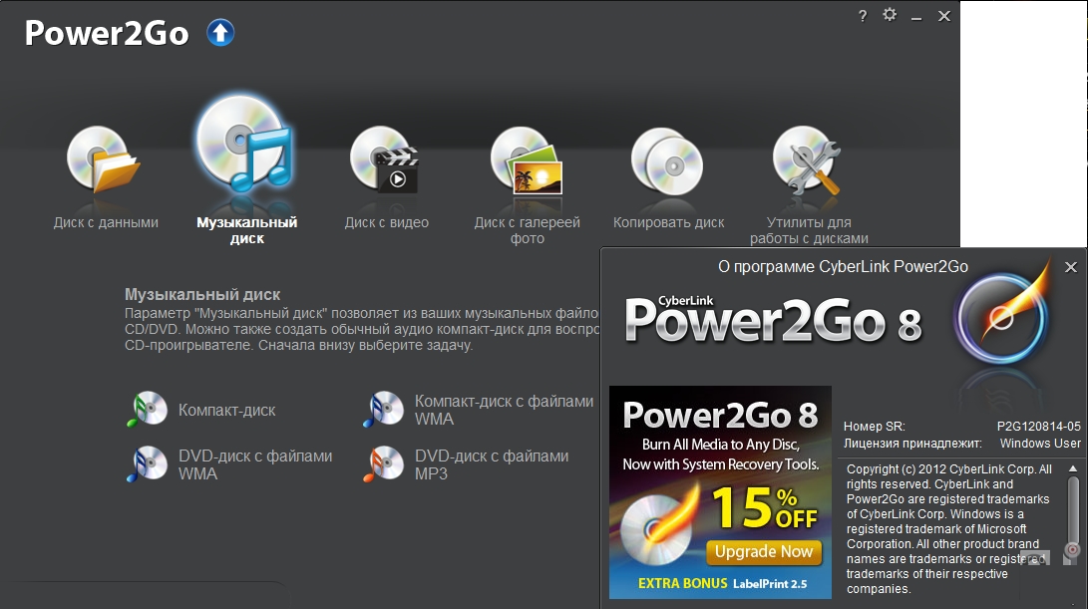Select the Music Disc (Музыкальный диск) icon
1088x609 pixels.
tap(243, 144)
